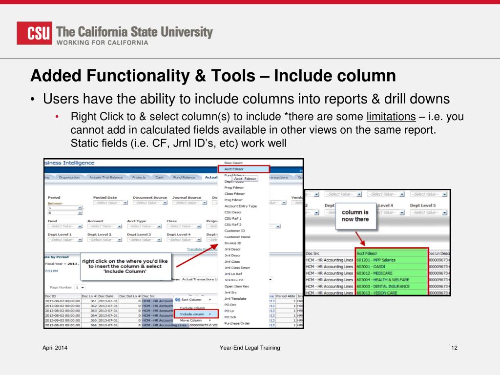Select Jrnl Class Descr column entry

pyautogui.click(x=237, y=268)
